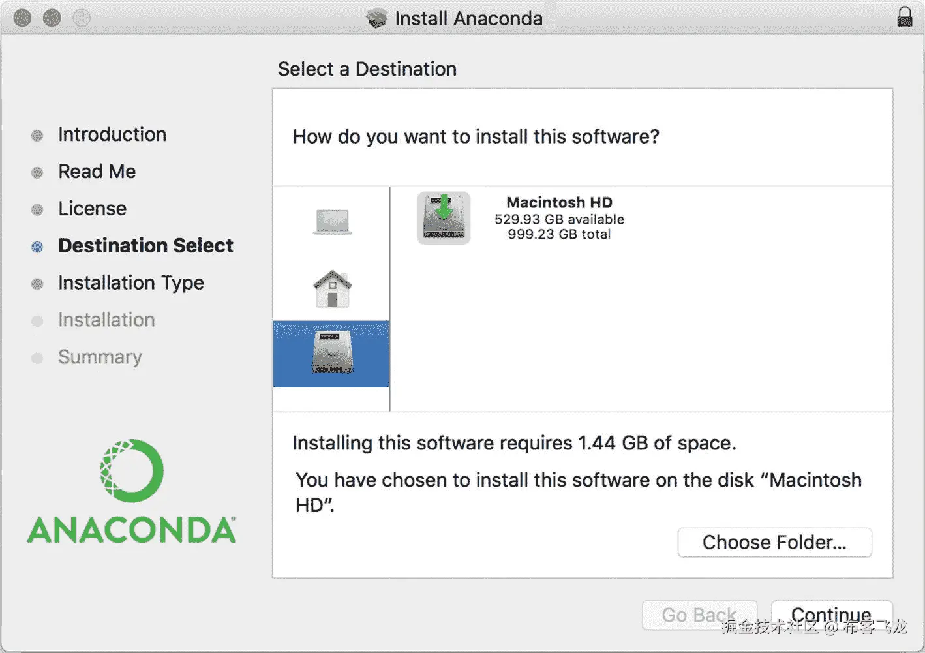Image resolution: width=925 pixels, height=653 pixels.
Task: Choose the Macintosh HD drive icon
Action: (444, 218)
